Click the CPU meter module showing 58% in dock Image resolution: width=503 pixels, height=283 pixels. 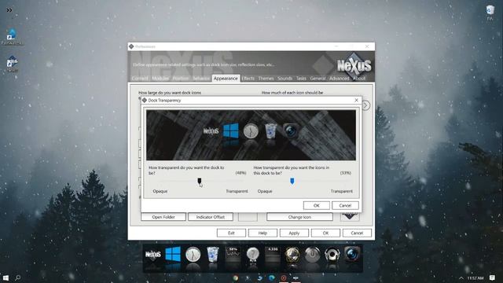point(233,255)
